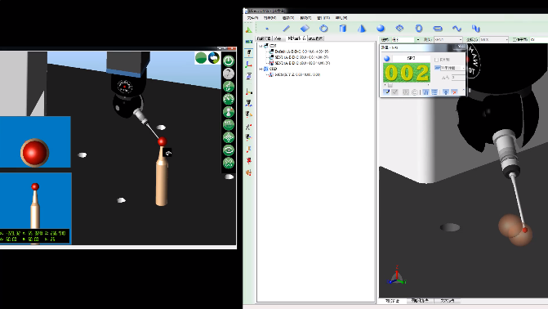Open the first menu in menu bar

[252, 18]
